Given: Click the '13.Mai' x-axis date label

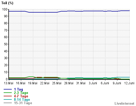Looking at the screenshot, I should (9, 83).
